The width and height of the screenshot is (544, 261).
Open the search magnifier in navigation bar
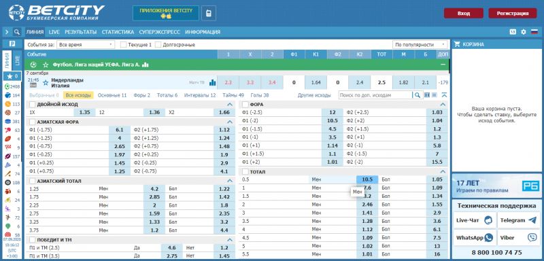16,32
